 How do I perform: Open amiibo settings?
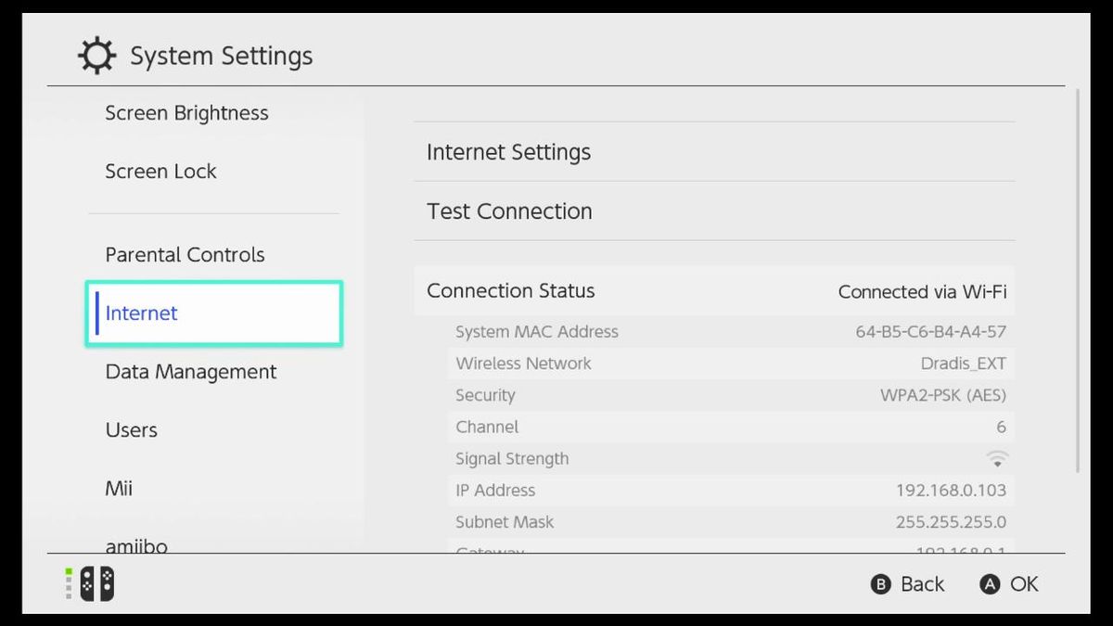tap(136, 545)
